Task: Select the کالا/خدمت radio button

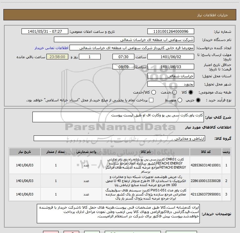Action: [x=154, y=92]
